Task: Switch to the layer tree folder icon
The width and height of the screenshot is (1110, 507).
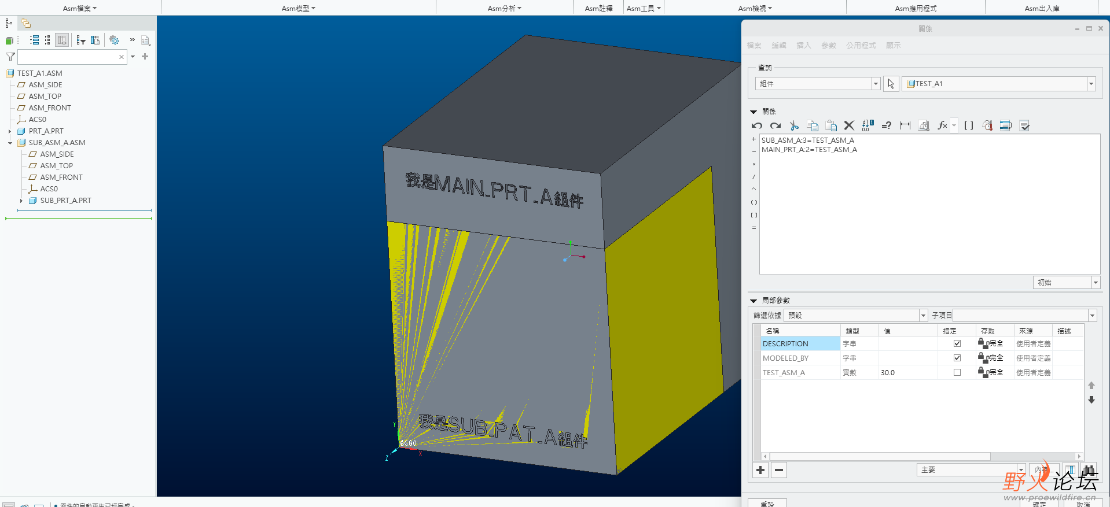Action: (26, 23)
